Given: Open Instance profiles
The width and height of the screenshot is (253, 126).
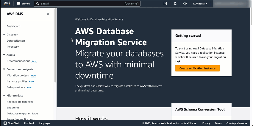Looking at the screenshot, I should (x=17, y=81).
